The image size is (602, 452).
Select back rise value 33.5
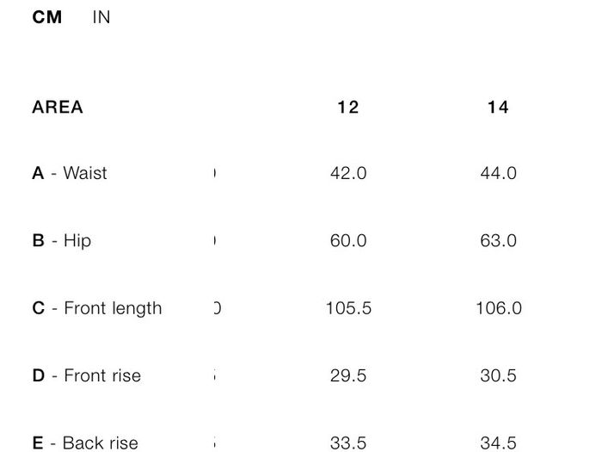click(x=348, y=443)
